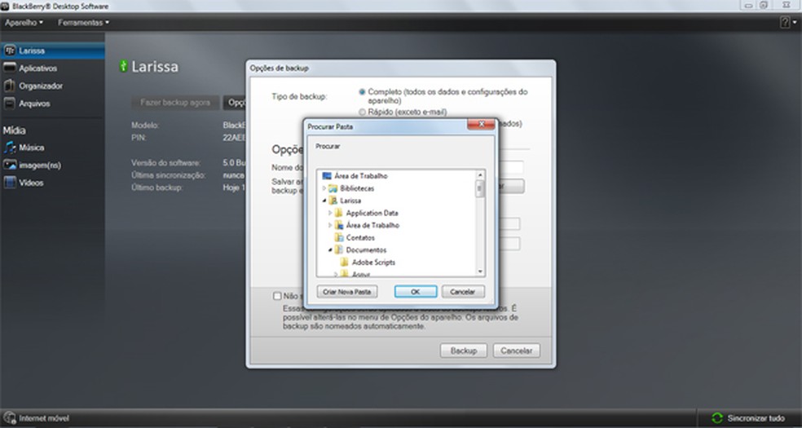The image size is (802, 428).
Task: Click the Larissa user folder icon
Action: [x=333, y=201]
